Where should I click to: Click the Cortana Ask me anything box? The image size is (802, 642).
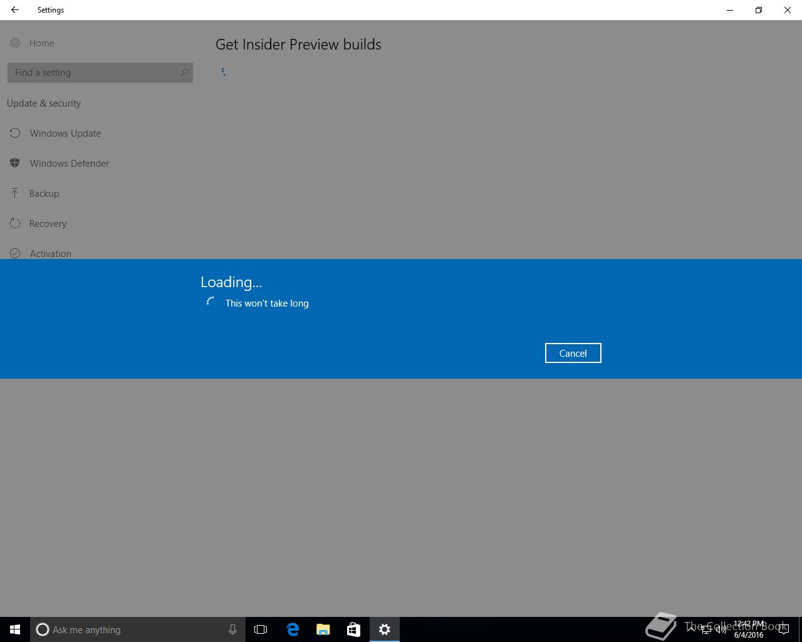[138, 629]
